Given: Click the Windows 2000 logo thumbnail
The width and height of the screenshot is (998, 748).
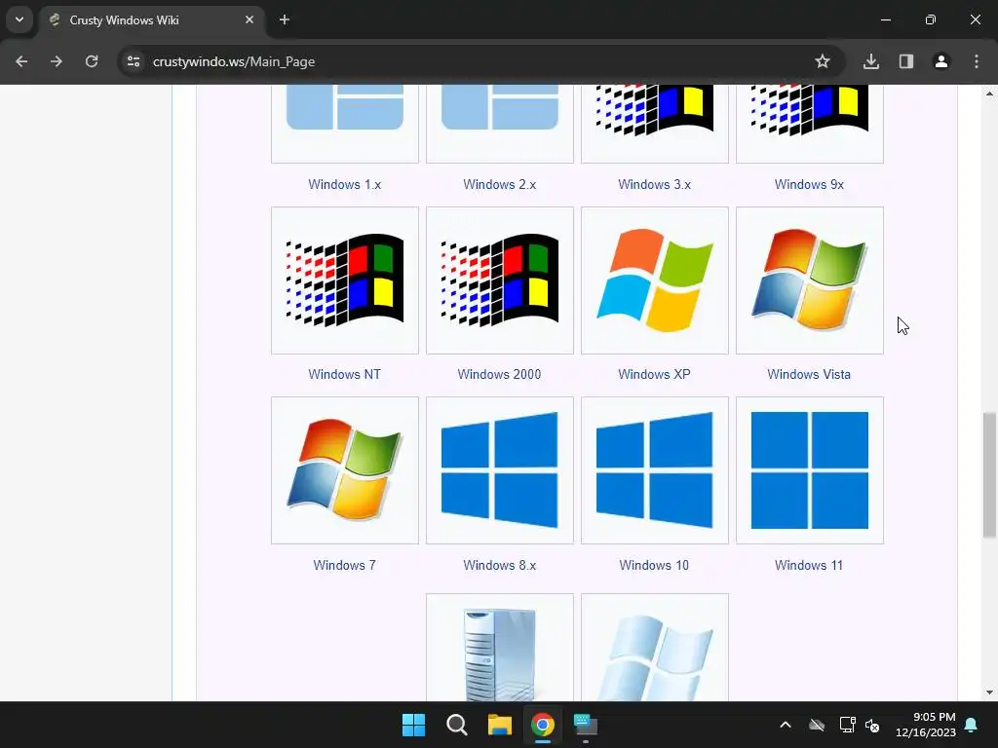Looking at the screenshot, I should (x=500, y=280).
